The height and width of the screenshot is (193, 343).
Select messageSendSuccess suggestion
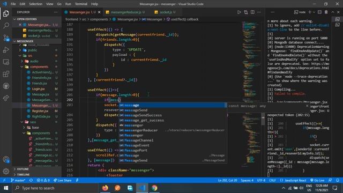pyautogui.click(x=173, y=115)
